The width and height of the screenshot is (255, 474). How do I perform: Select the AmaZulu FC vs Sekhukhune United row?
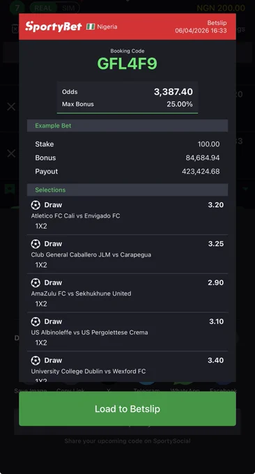pos(127,293)
